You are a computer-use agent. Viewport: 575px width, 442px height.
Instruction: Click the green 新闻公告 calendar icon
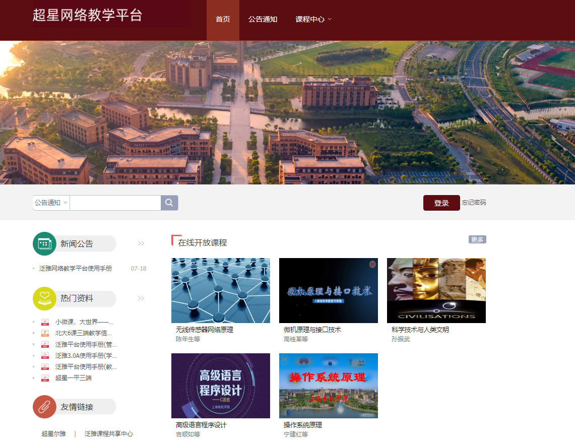click(x=44, y=243)
